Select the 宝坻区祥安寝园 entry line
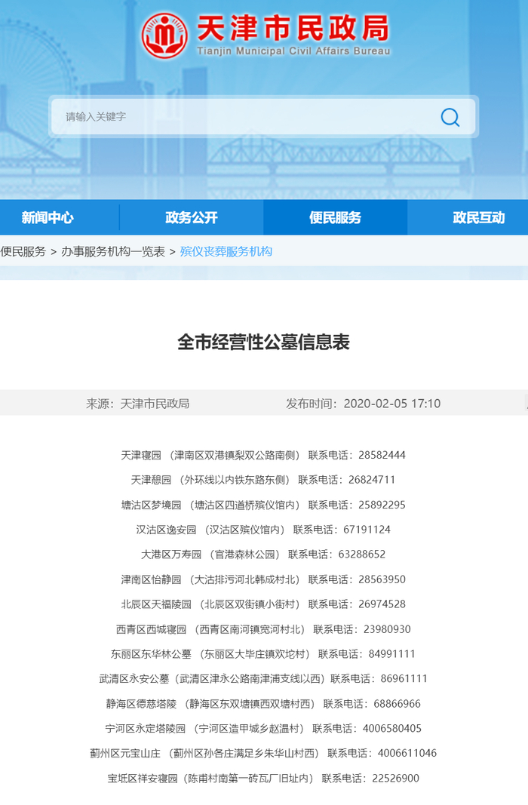528x805 pixels. point(263,779)
